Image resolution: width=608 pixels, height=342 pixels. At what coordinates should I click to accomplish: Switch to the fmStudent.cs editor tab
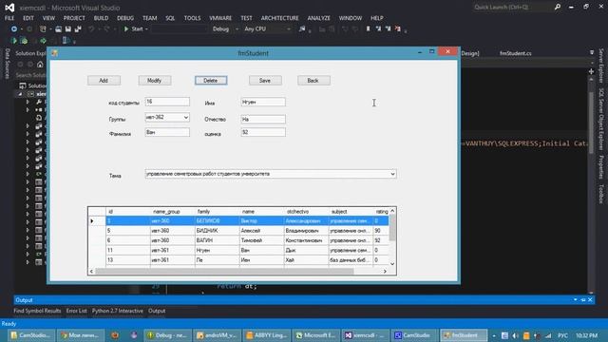(x=515, y=53)
